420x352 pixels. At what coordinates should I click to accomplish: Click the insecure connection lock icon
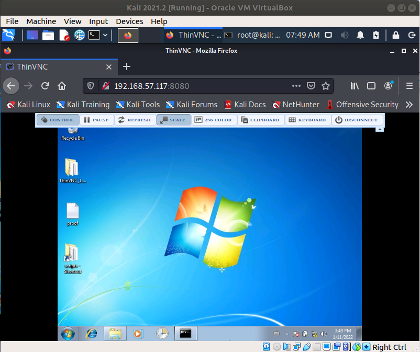pos(106,86)
